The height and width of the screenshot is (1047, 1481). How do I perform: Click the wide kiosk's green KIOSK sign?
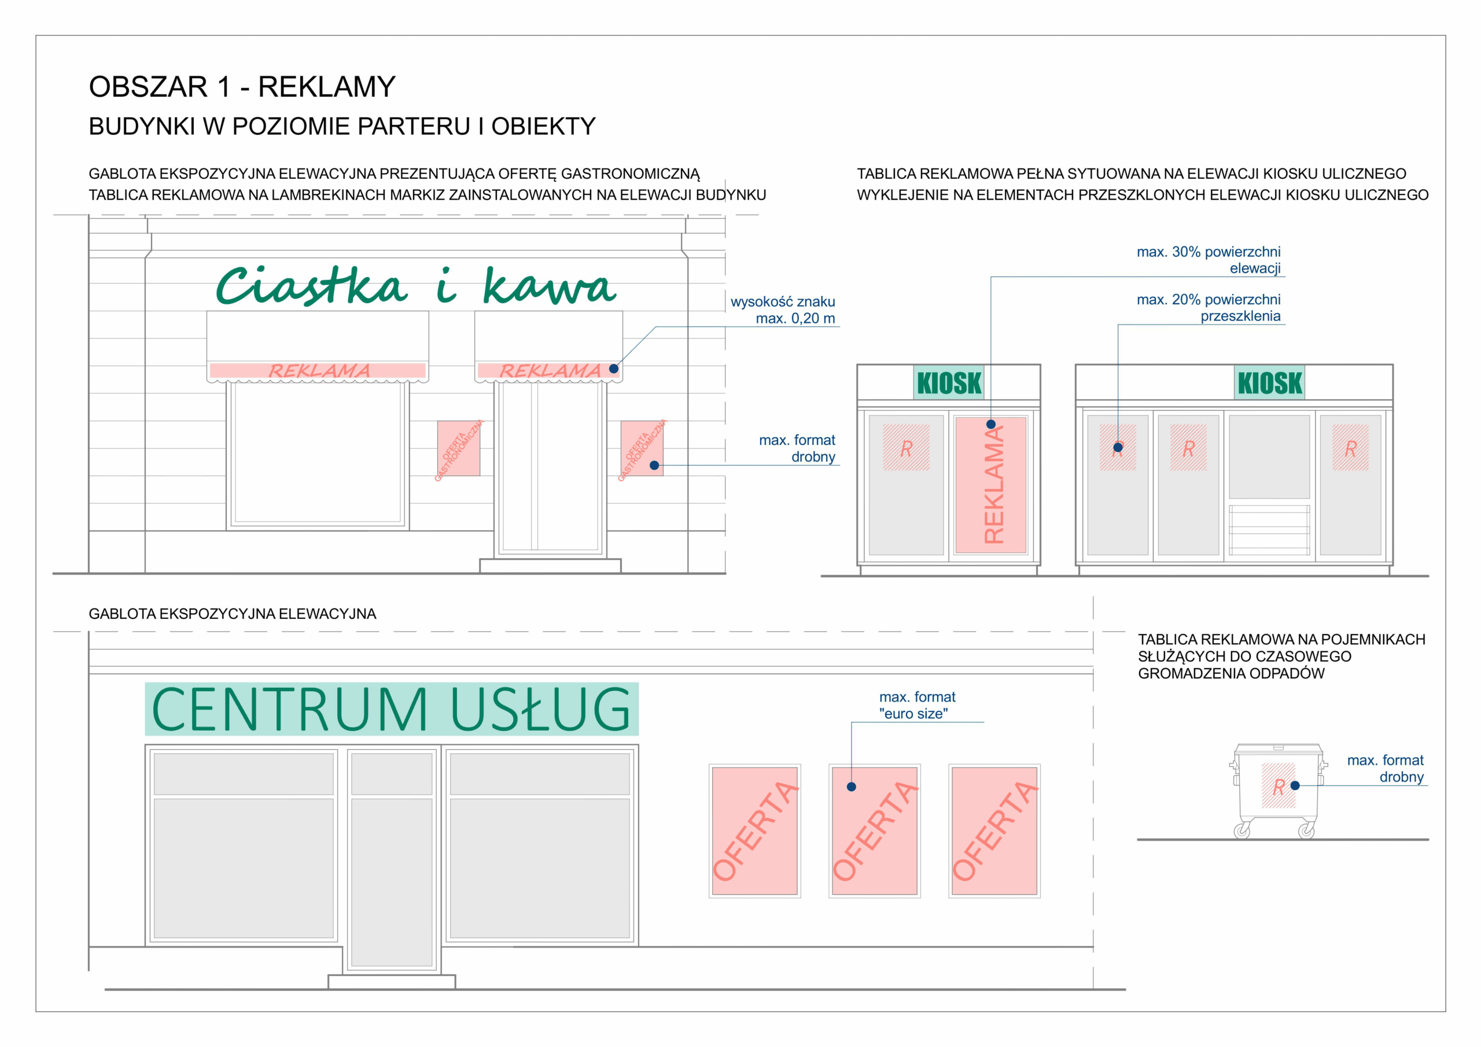1269,383
